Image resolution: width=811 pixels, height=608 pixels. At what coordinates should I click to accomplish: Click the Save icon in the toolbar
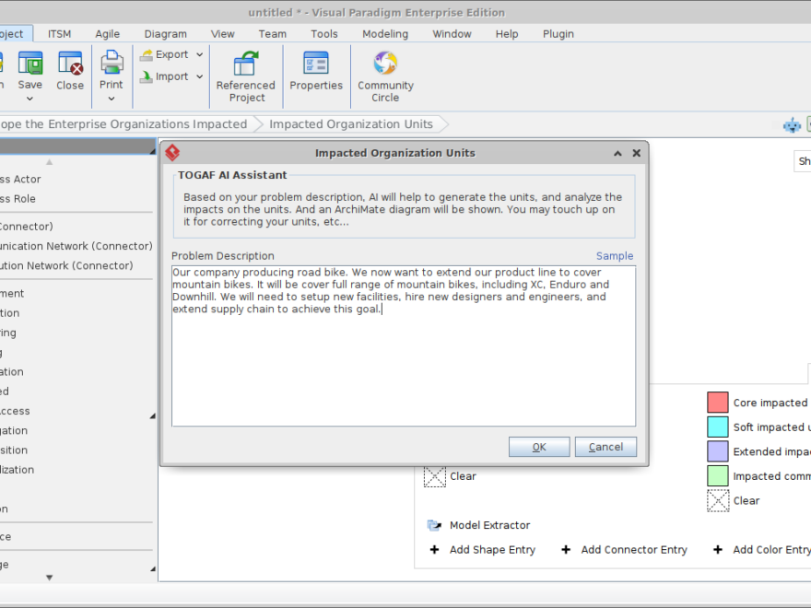pyautogui.click(x=29, y=64)
